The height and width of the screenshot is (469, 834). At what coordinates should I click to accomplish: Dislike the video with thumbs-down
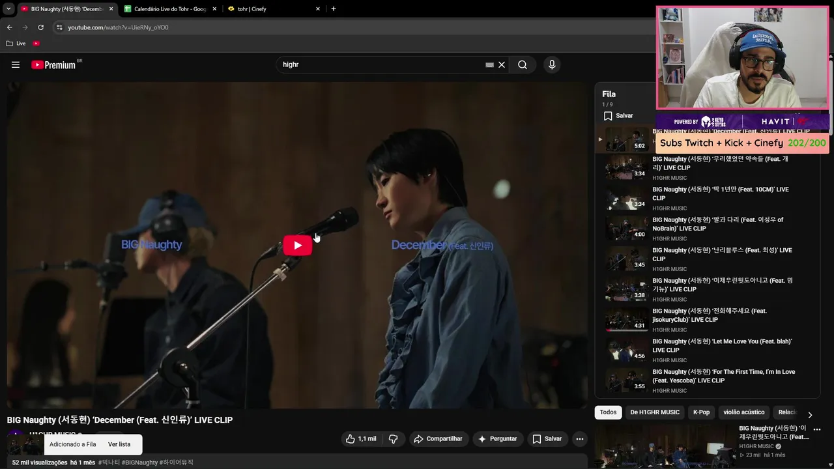coord(394,439)
